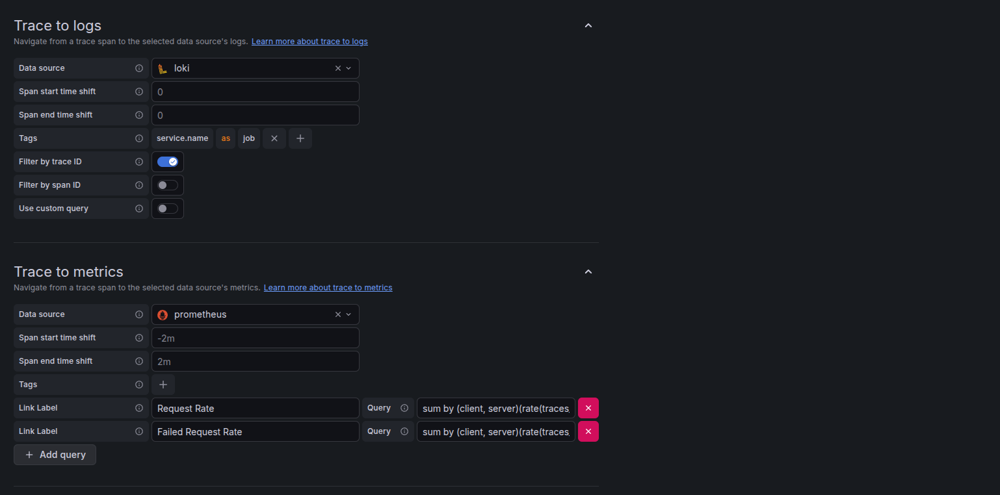Click the Add query button
1000x495 pixels.
click(55, 454)
